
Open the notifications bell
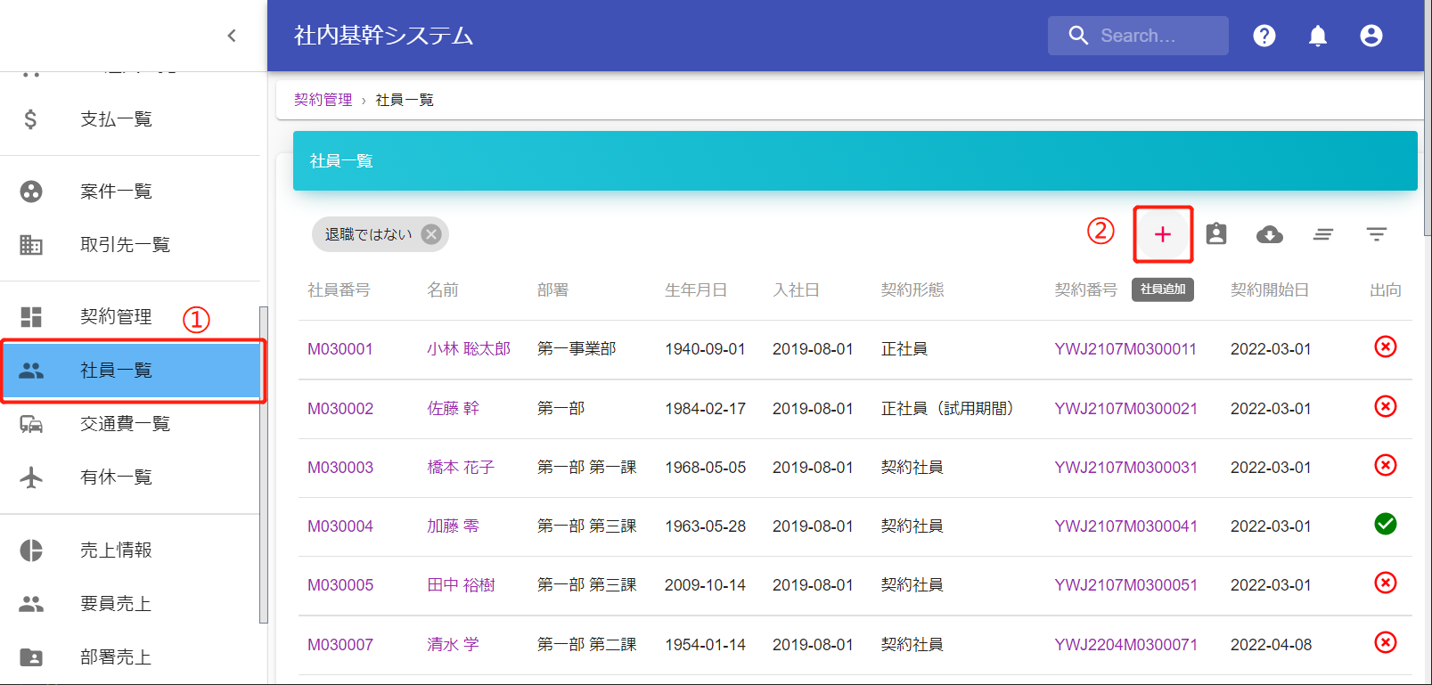pyautogui.click(x=1317, y=36)
